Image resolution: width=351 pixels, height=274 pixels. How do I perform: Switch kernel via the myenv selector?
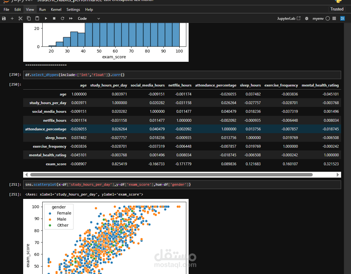tap(318, 18)
